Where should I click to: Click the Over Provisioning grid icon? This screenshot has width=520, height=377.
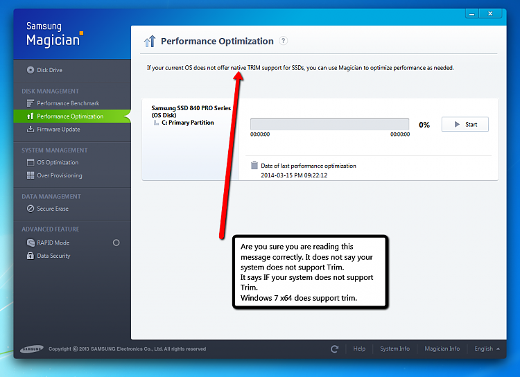(x=31, y=175)
